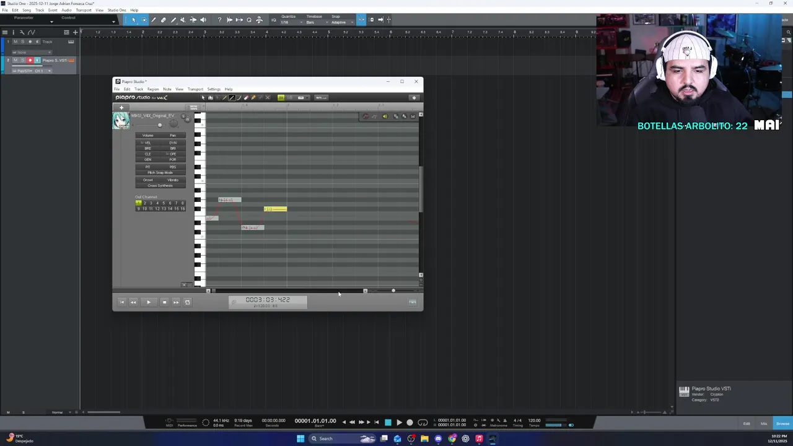Select the Eraser tool in Studio One toolbar
793x446 pixels.
click(164, 20)
